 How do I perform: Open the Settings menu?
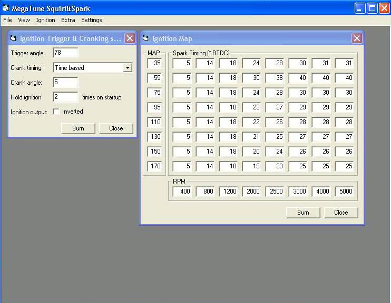[x=92, y=20]
